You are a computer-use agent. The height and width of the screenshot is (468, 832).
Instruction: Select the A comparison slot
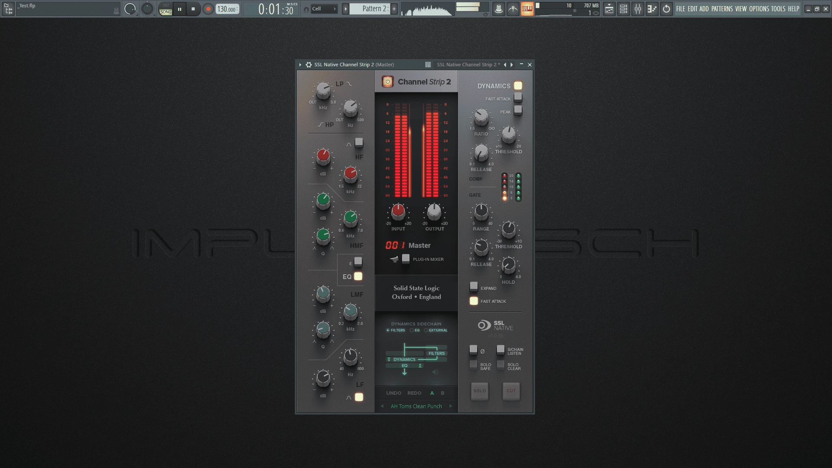point(432,393)
